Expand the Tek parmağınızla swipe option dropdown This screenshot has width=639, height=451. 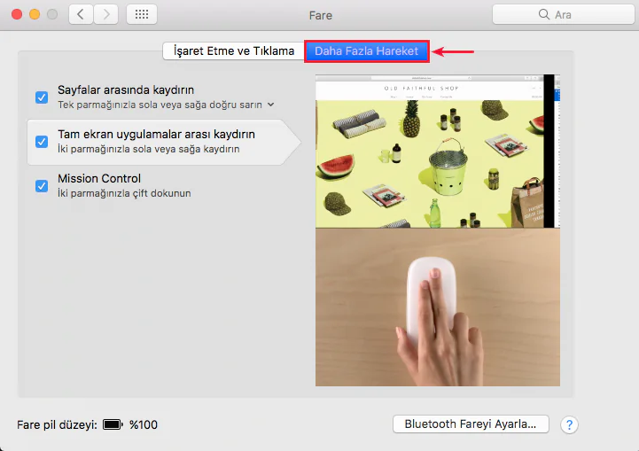[271, 105]
